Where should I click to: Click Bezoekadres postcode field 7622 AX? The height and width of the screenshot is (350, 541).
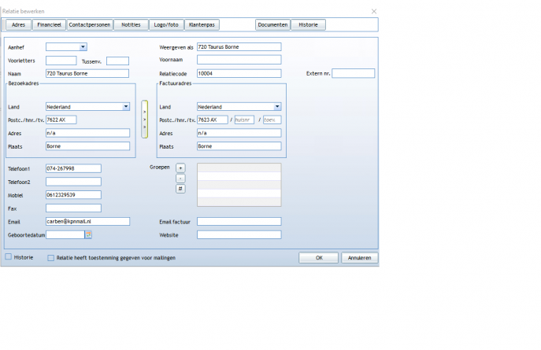(x=61, y=120)
